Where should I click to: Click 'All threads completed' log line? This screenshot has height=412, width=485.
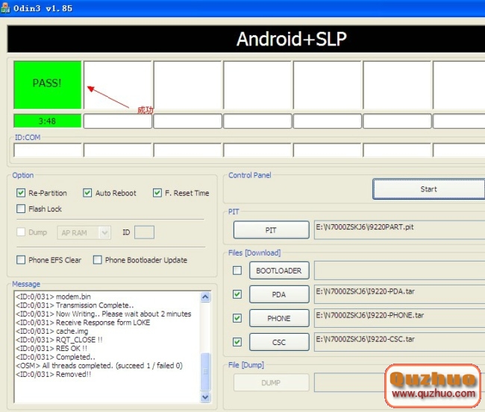[99, 366]
